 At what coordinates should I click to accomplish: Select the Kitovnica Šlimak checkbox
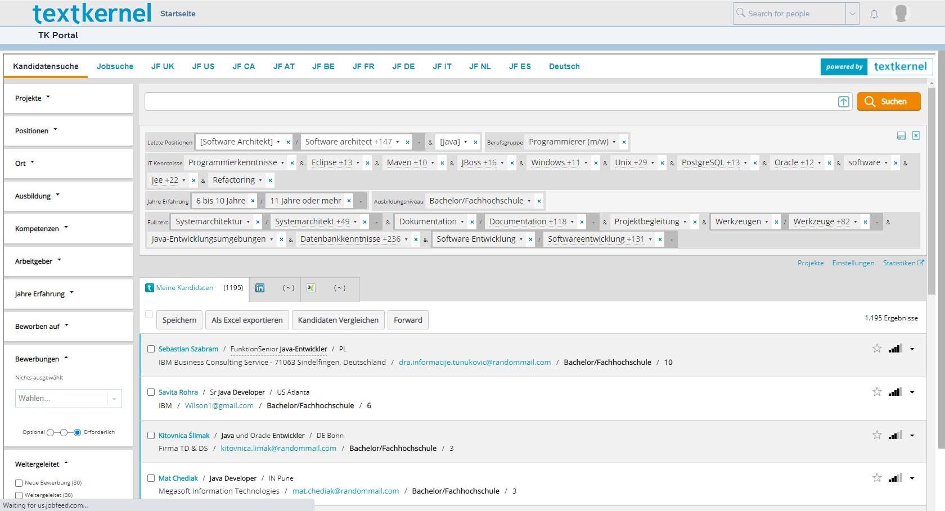coord(151,436)
